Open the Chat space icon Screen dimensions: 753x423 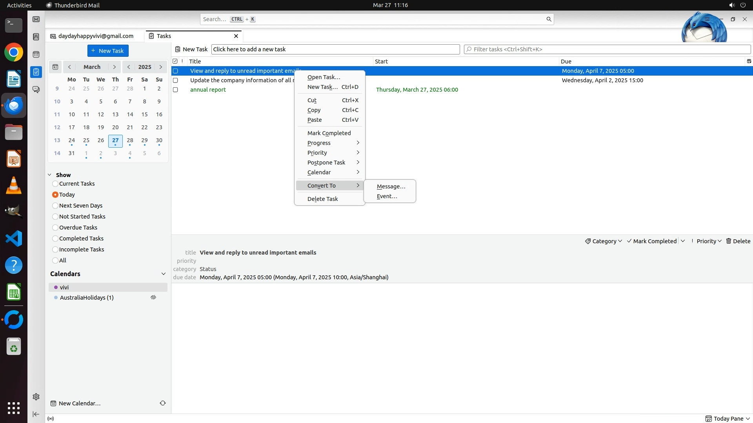pyautogui.click(x=36, y=89)
